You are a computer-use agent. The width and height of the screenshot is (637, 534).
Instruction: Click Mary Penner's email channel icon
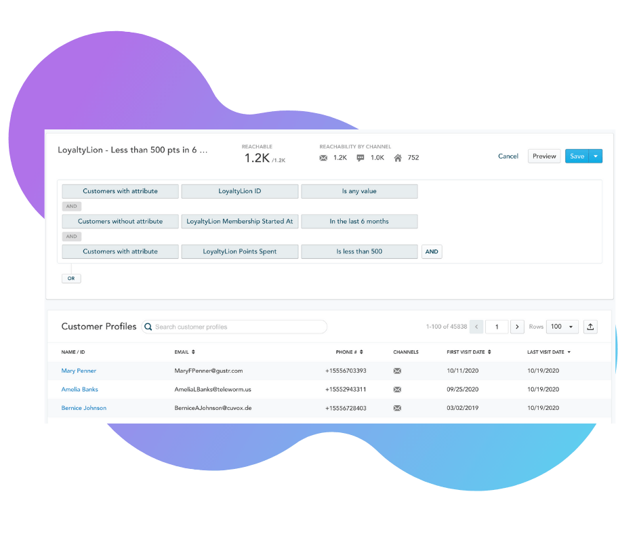coord(397,371)
